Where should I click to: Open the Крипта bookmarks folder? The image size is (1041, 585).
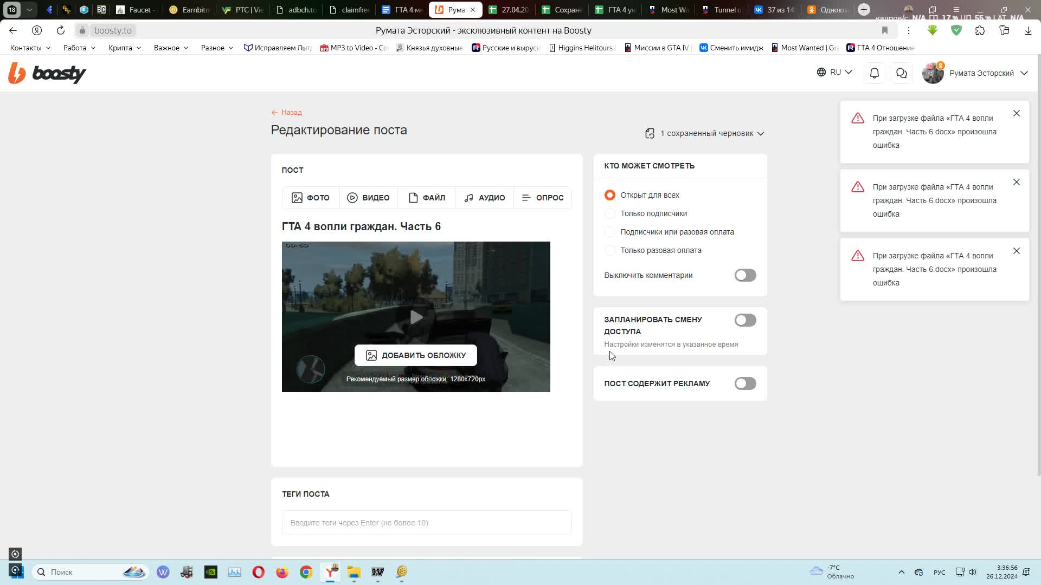pos(125,48)
